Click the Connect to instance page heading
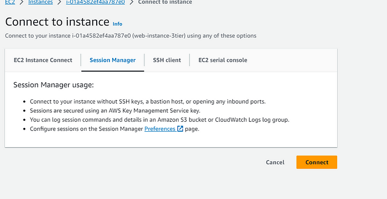Viewport: 387px width, 199px height. coord(57,22)
